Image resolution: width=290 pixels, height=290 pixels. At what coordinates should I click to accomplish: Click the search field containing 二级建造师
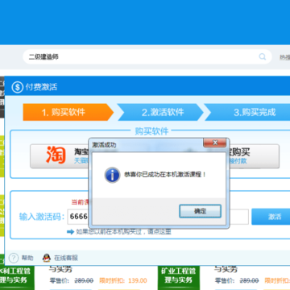coord(147,56)
